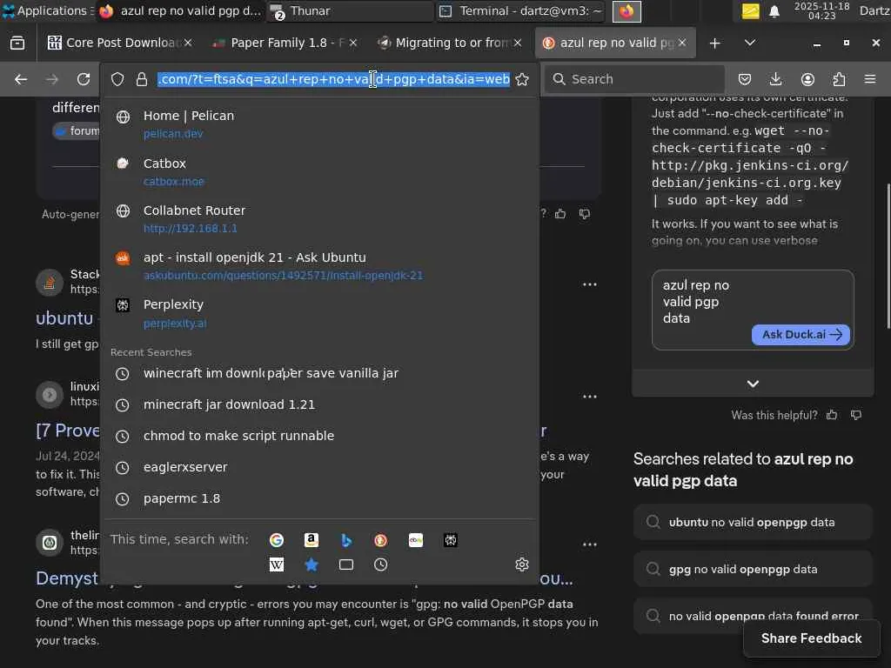
Task: Switch to the Terminal window in taskbar
Action: (521, 10)
